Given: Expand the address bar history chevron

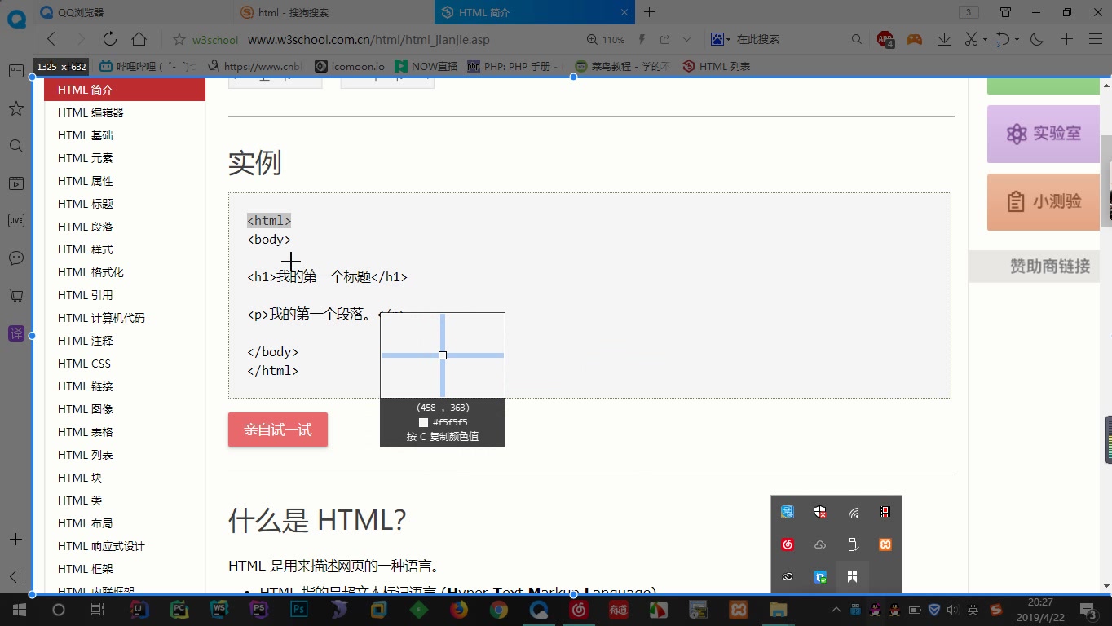Looking at the screenshot, I should [686, 39].
